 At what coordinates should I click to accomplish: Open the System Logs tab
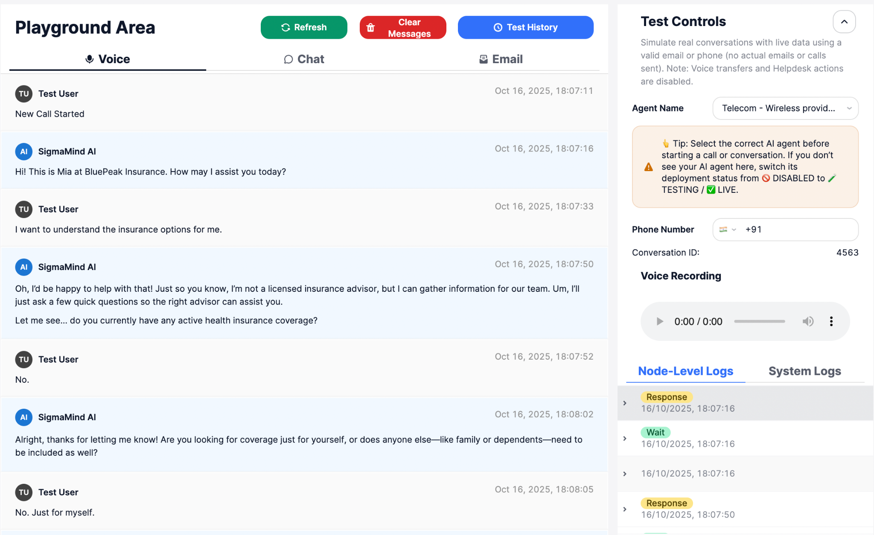(x=804, y=371)
